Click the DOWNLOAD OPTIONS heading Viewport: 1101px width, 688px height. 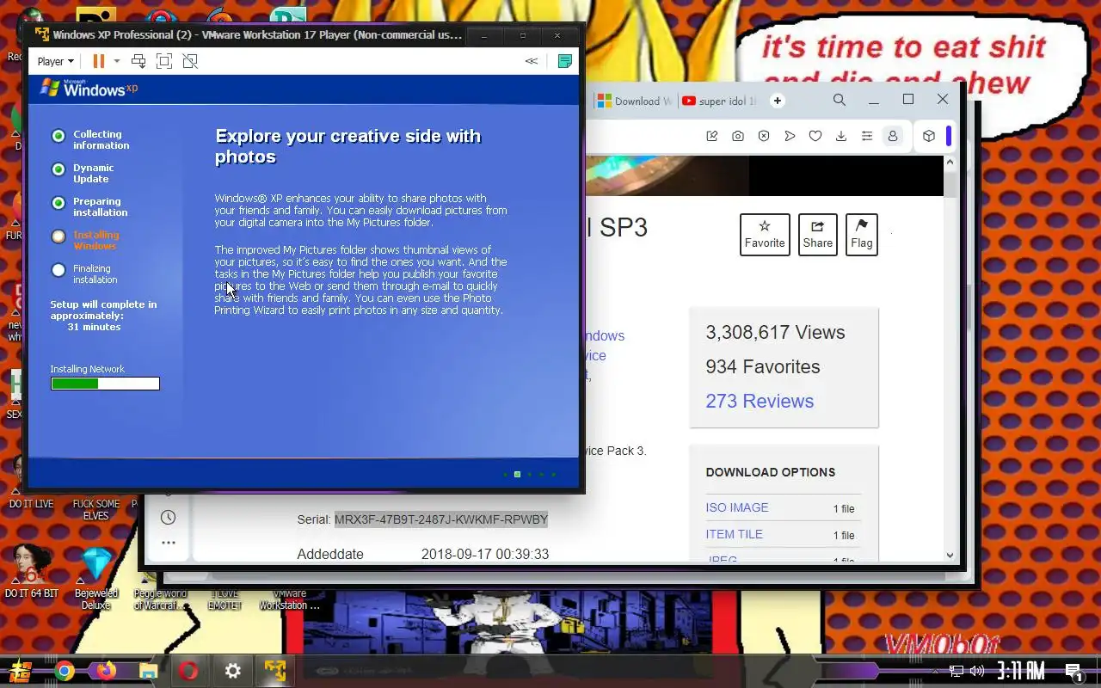click(x=771, y=472)
